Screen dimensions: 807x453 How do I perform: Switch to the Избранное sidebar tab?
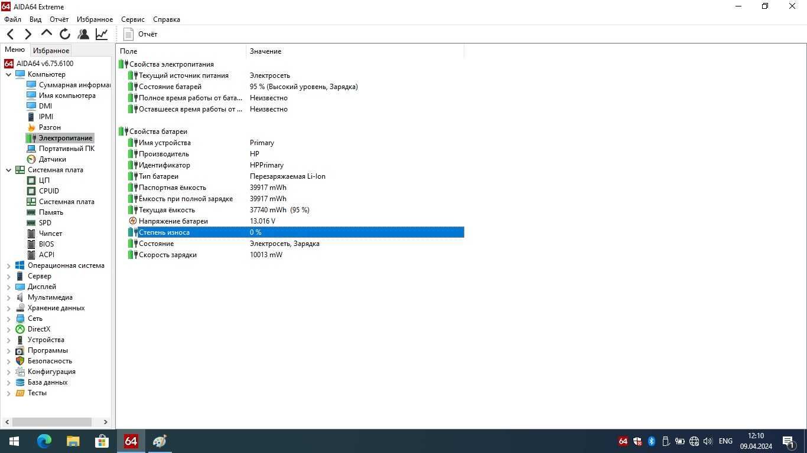click(x=51, y=51)
